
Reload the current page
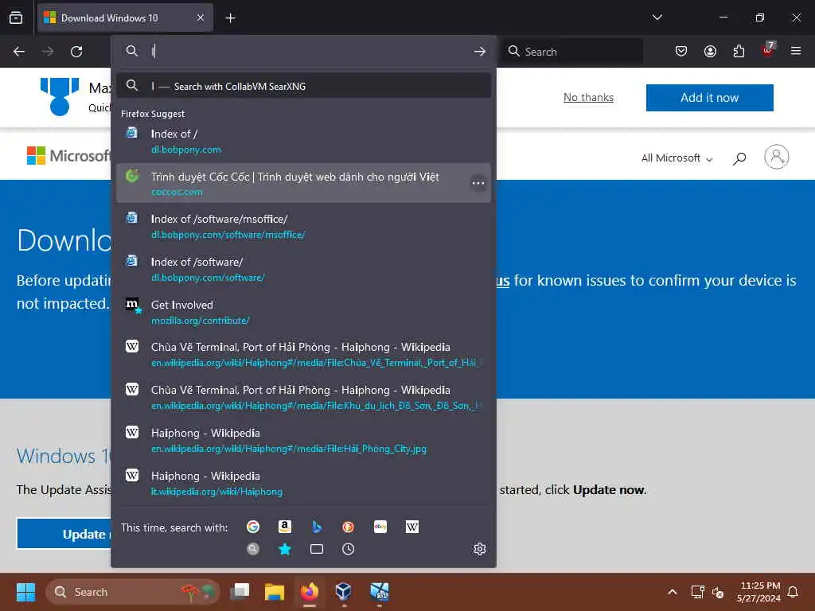tap(76, 52)
